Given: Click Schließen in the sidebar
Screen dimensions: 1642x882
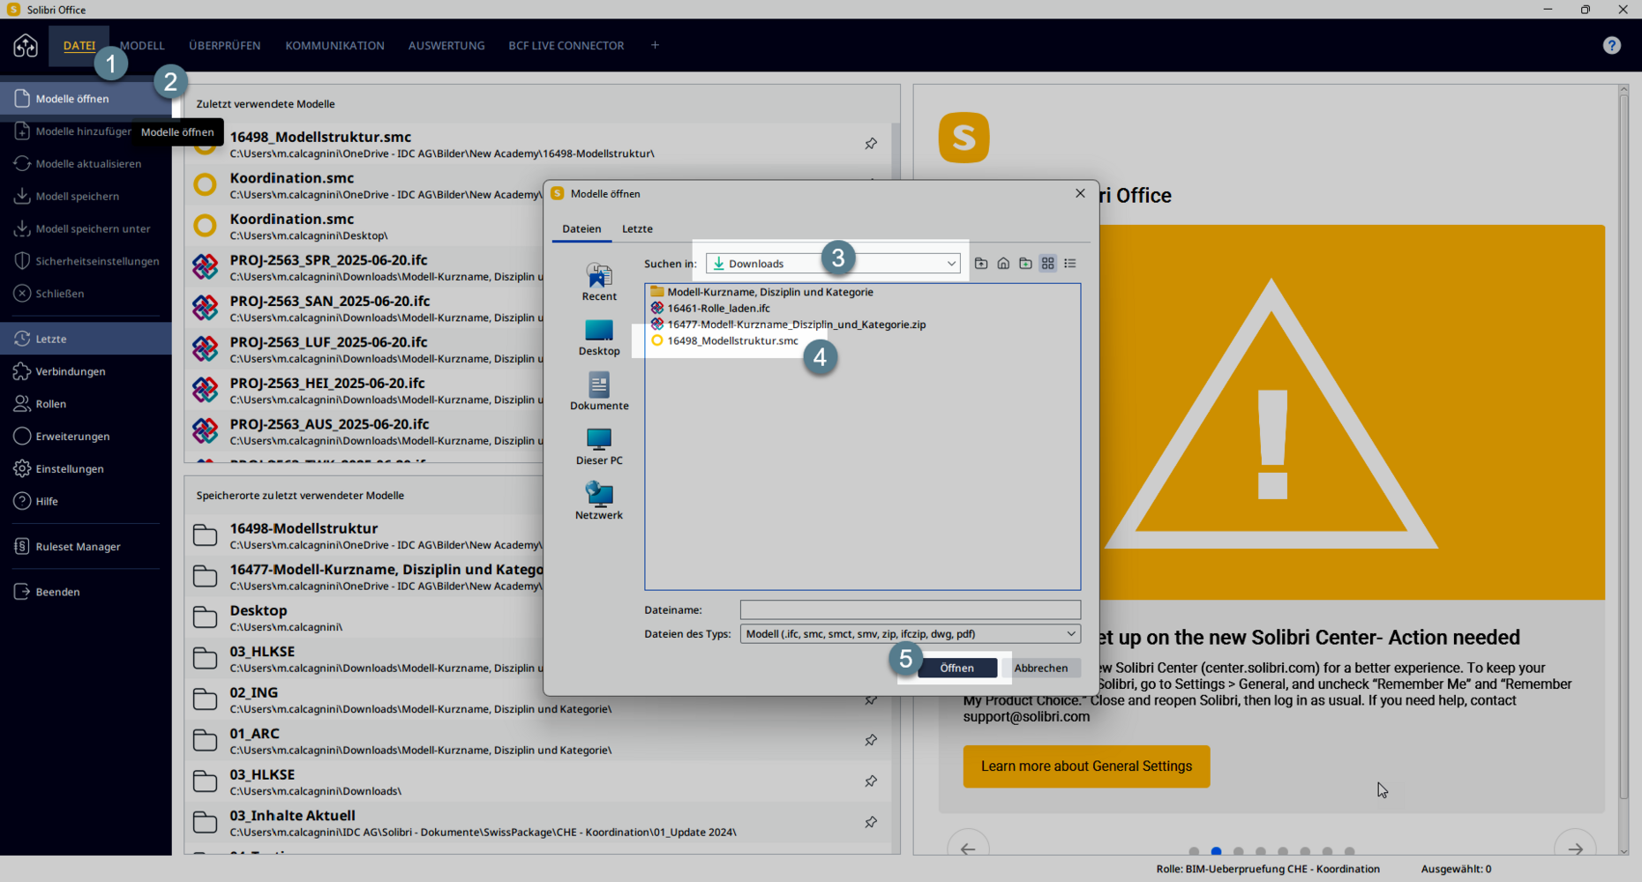Looking at the screenshot, I should [x=86, y=294].
